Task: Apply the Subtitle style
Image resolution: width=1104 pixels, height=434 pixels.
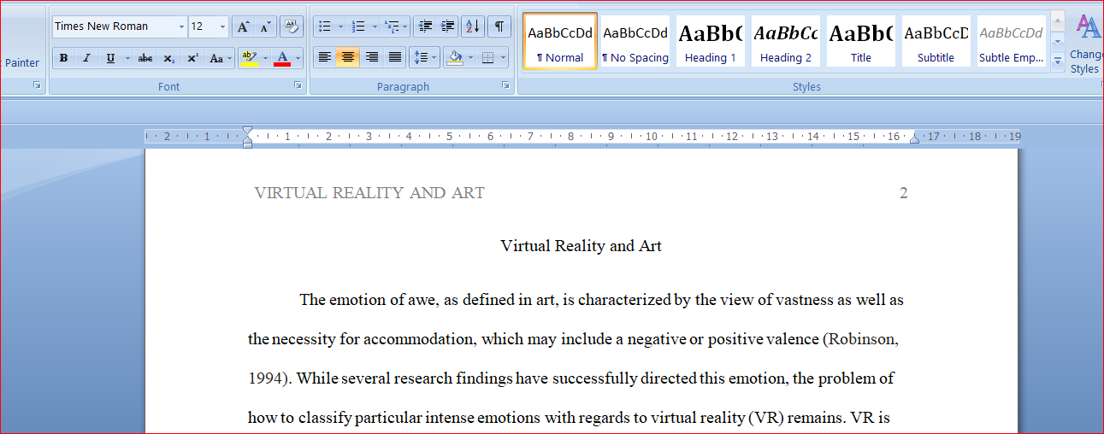Action: (x=936, y=41)
